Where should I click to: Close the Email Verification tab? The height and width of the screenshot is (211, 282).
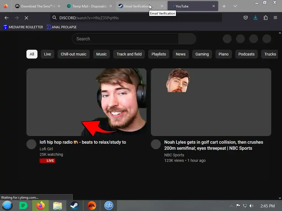(x=162, y=6)
